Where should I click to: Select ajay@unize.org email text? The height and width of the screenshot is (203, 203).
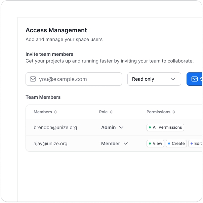tap(50, 144)
